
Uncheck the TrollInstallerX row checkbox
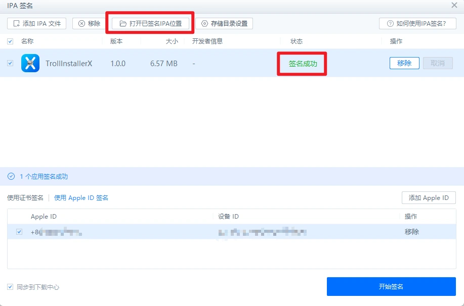click(x=11, y=63)
